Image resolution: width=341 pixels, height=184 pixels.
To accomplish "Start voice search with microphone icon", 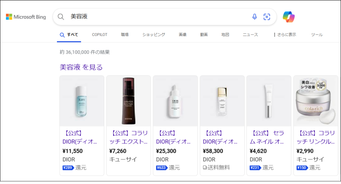I will [x=254, y=17].
